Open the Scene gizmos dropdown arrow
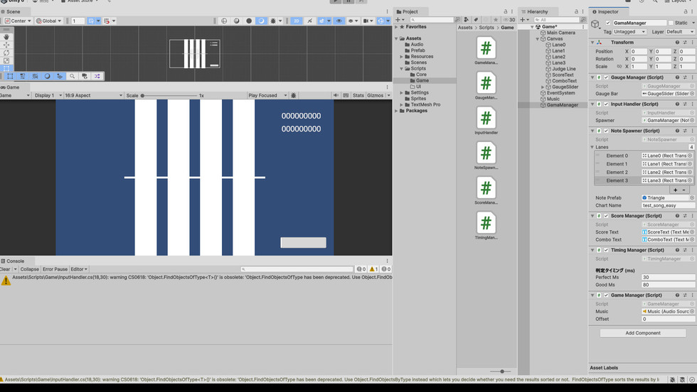The width and height of the screenshot is (697, 392). (388, 21)
